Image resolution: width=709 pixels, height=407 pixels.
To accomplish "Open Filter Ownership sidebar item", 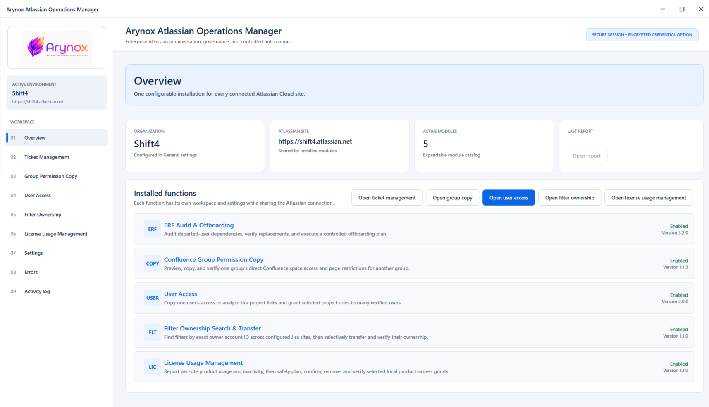I will (x=57, y=215).
